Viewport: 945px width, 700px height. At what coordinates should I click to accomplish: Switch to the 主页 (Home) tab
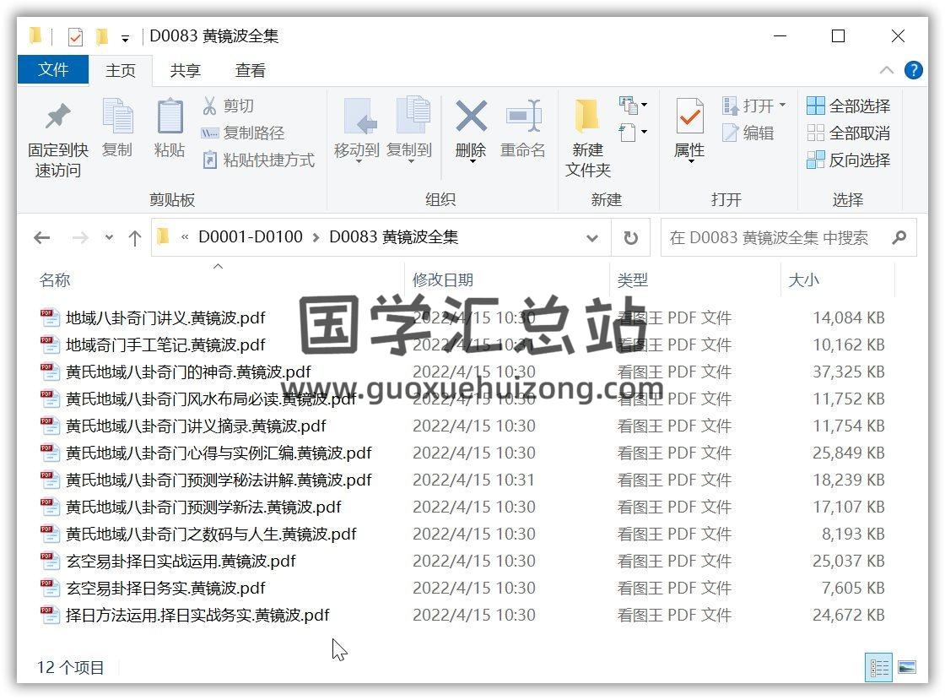[121, 70]
